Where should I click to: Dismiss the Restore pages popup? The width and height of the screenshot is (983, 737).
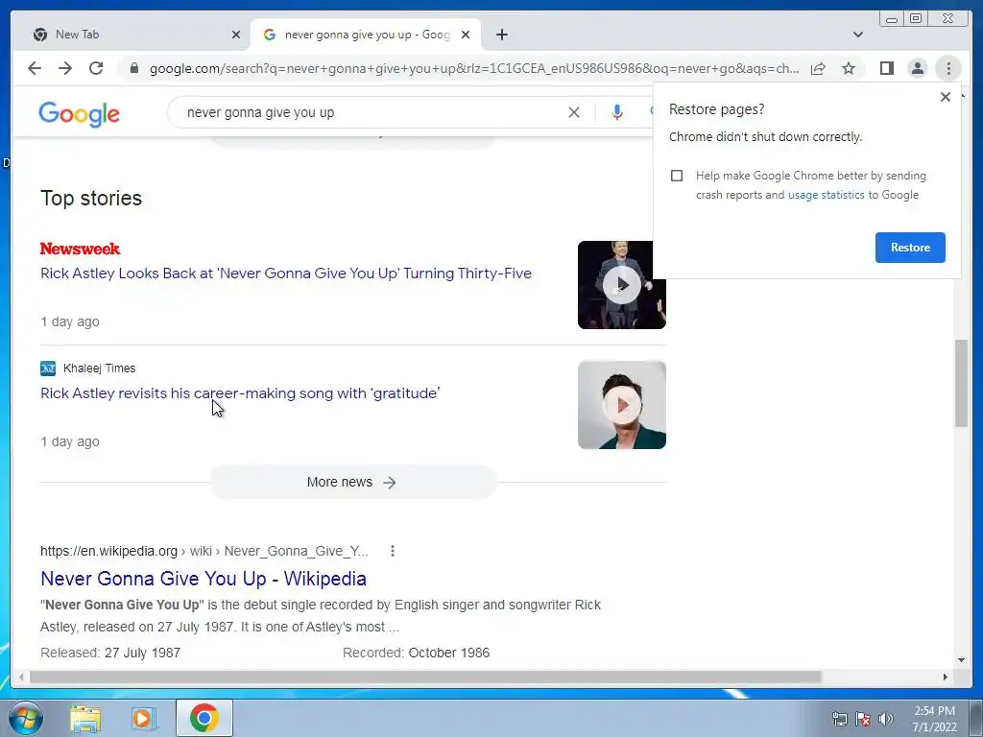click(x=946, y=97)
